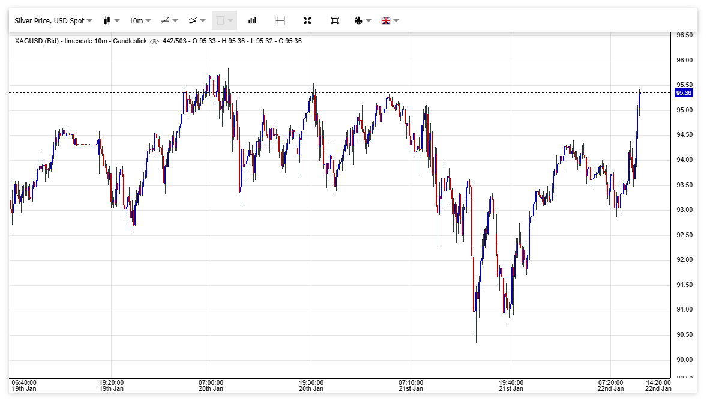This screenshot has width=707, height=404.
Task: Click the screenshot frame icon
Action: point(335,20)
